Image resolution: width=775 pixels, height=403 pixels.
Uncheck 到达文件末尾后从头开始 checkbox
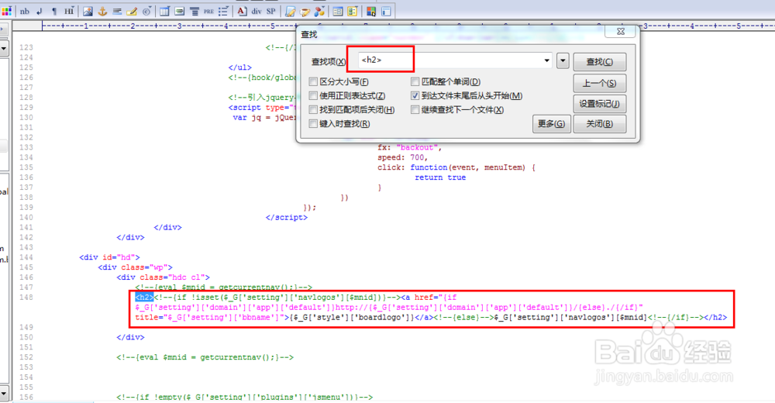coord(415,95)
